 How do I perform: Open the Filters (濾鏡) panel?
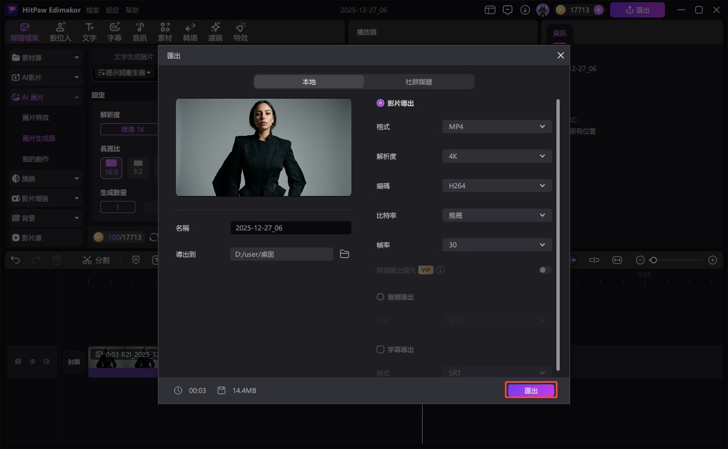(x=215, y=32)
